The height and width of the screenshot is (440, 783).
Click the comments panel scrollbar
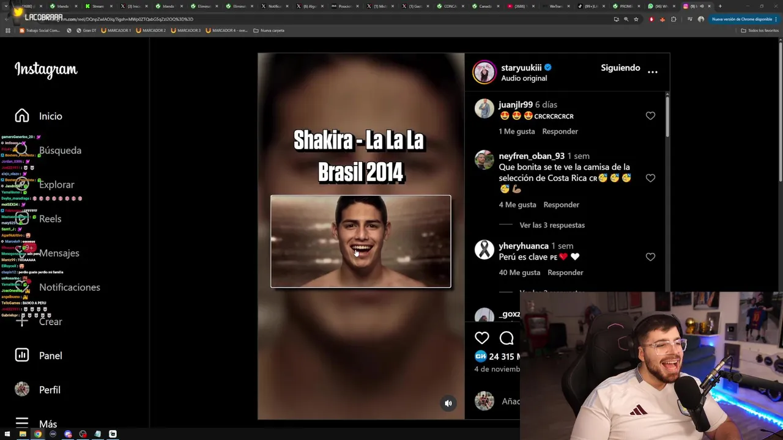click(x=667, y=116)
